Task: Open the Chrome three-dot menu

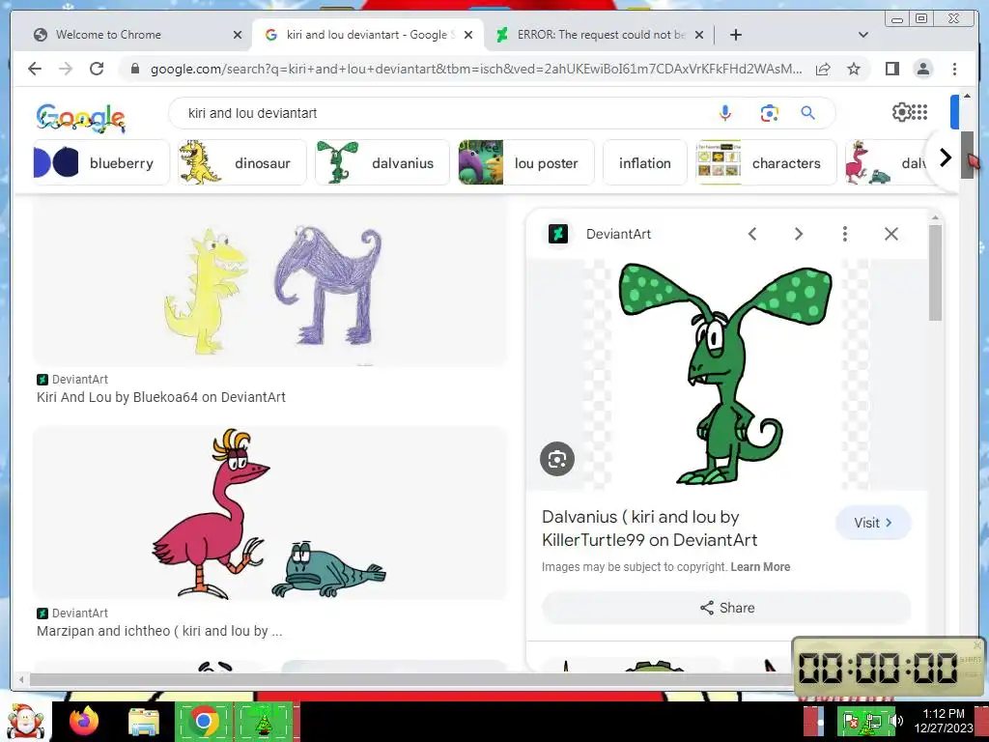Action: click(954, 69)
